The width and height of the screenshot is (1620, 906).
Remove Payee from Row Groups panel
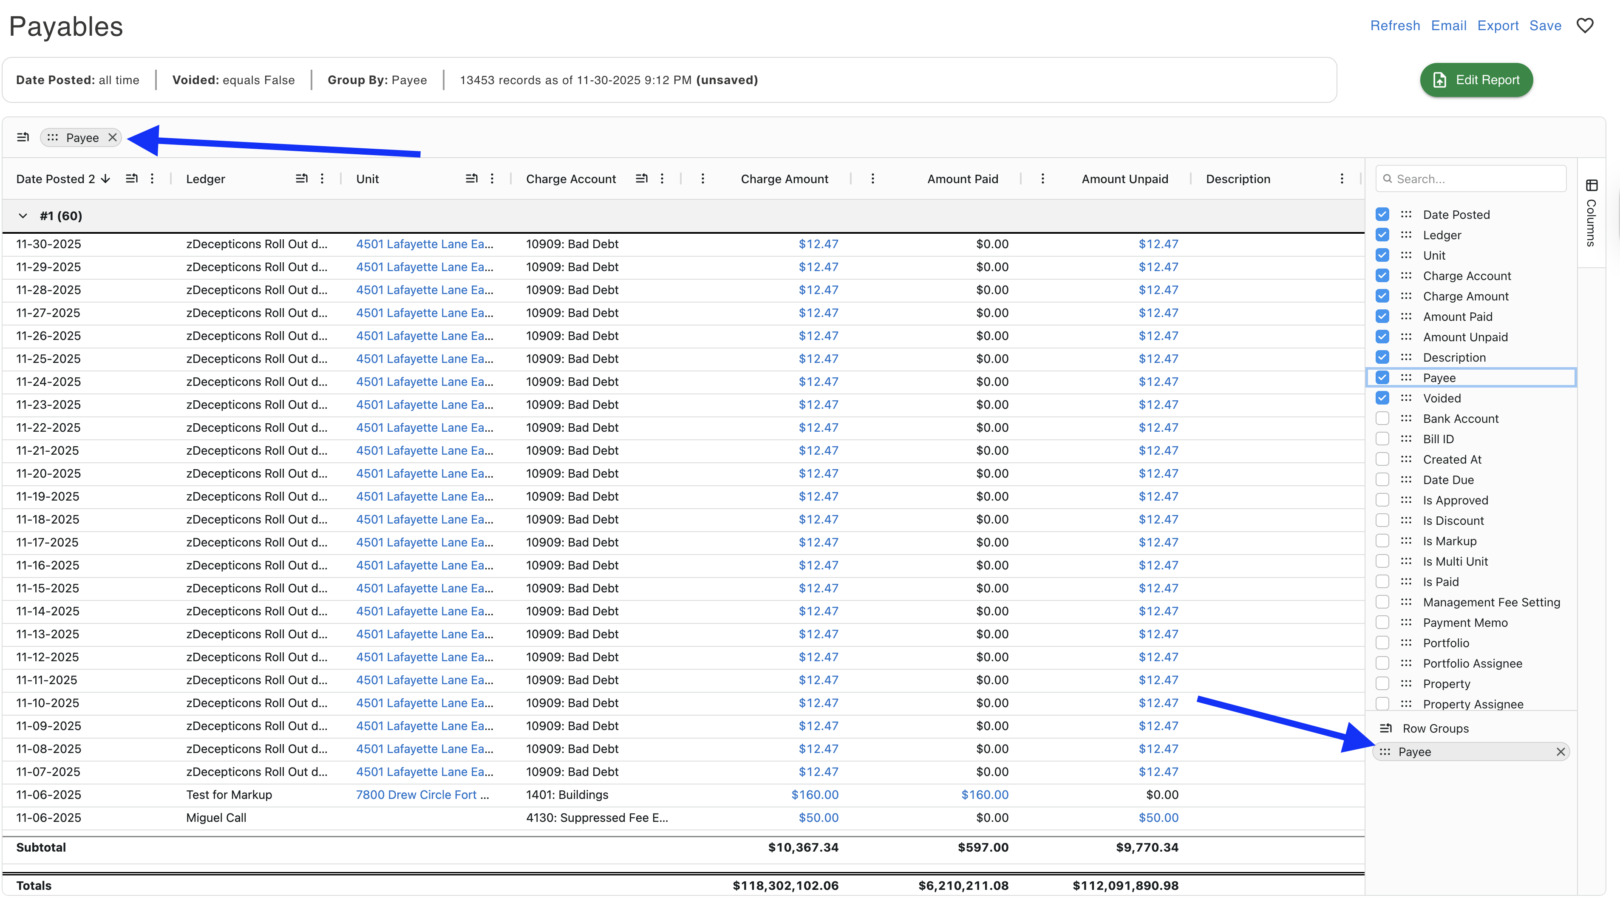pos(1560,752)
